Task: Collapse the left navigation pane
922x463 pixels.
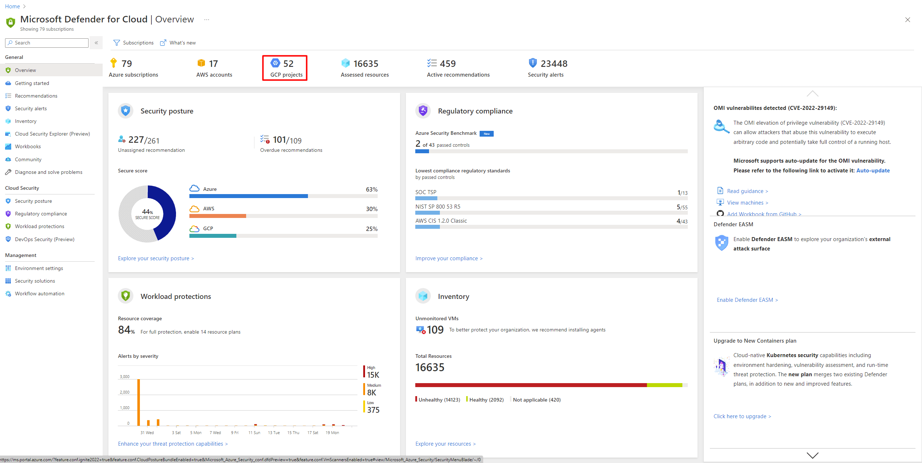Action: (96, 43)
